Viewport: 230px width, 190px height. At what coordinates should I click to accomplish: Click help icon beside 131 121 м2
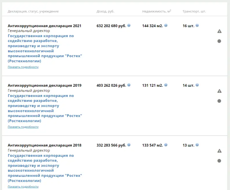click(x=166, y=85)
